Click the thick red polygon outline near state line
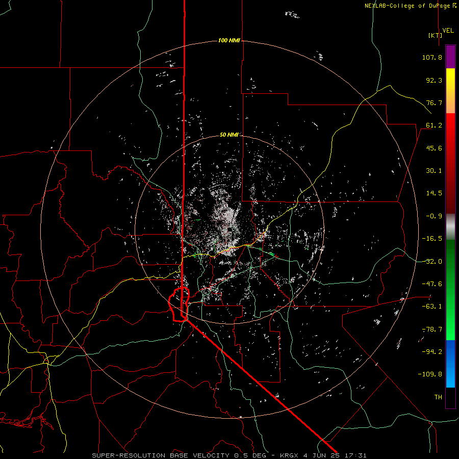Viewport: 459px width, 459px height. pyautogui.click(x=179, y=304)
